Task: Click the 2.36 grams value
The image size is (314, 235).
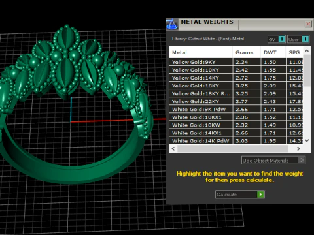Action: coord(241,117)
